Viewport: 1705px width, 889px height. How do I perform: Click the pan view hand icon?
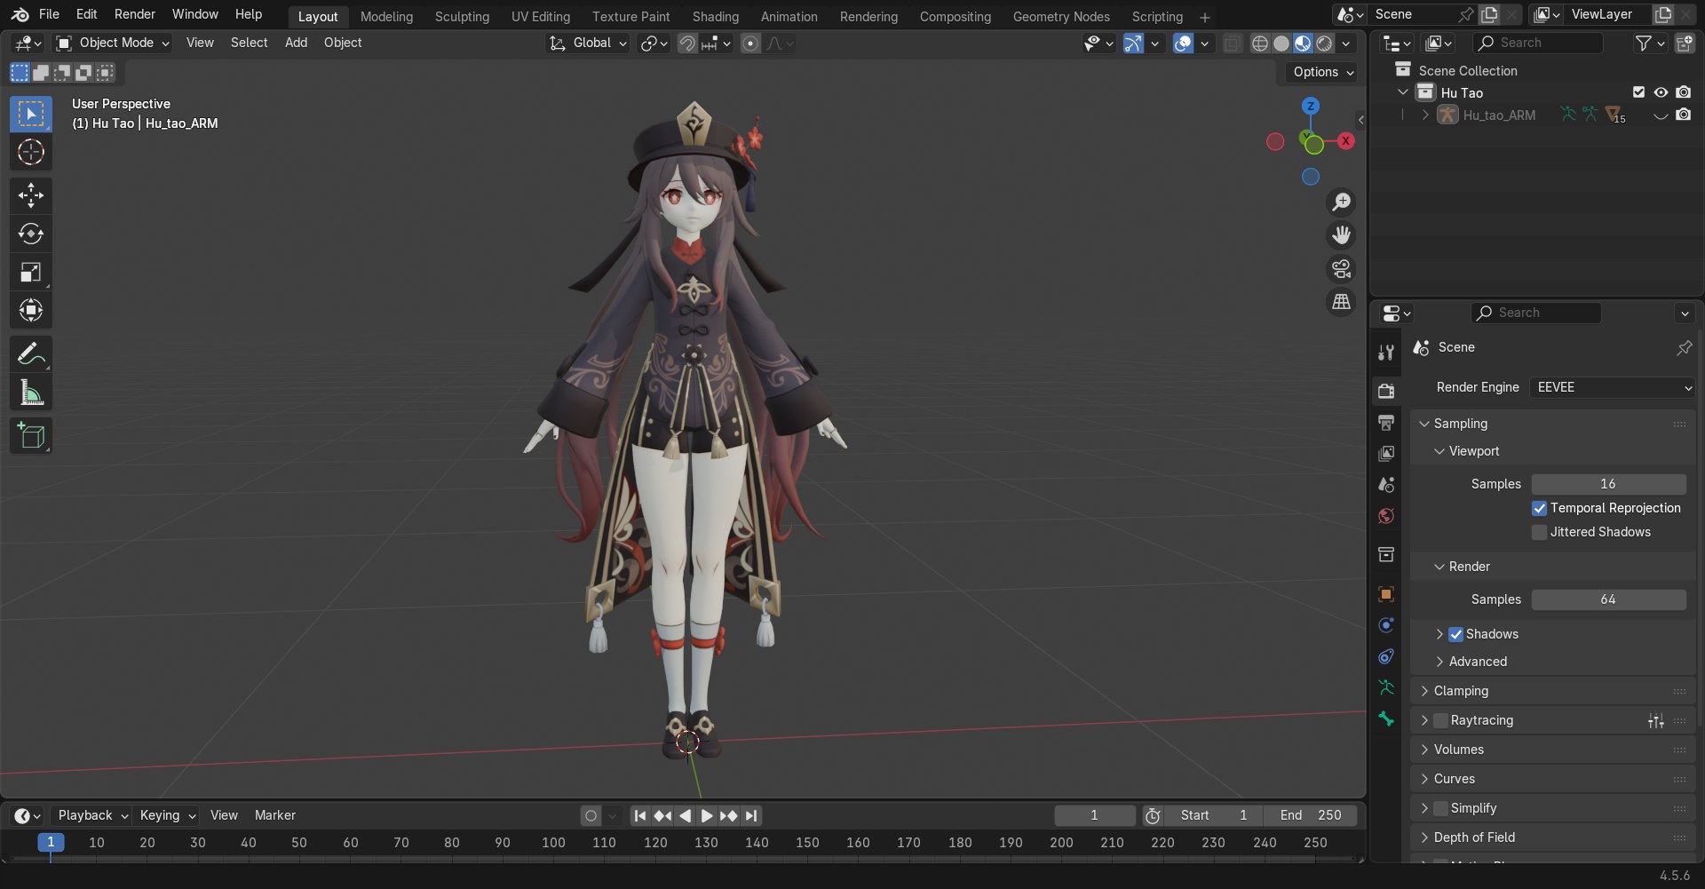tap(1341, 235)
